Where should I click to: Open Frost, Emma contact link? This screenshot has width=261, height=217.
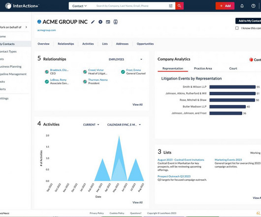tap(133, 70)
